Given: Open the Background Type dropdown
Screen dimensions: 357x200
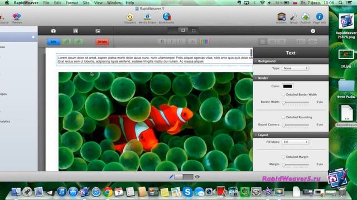Looking at the screenshot, I should (295, 68).
